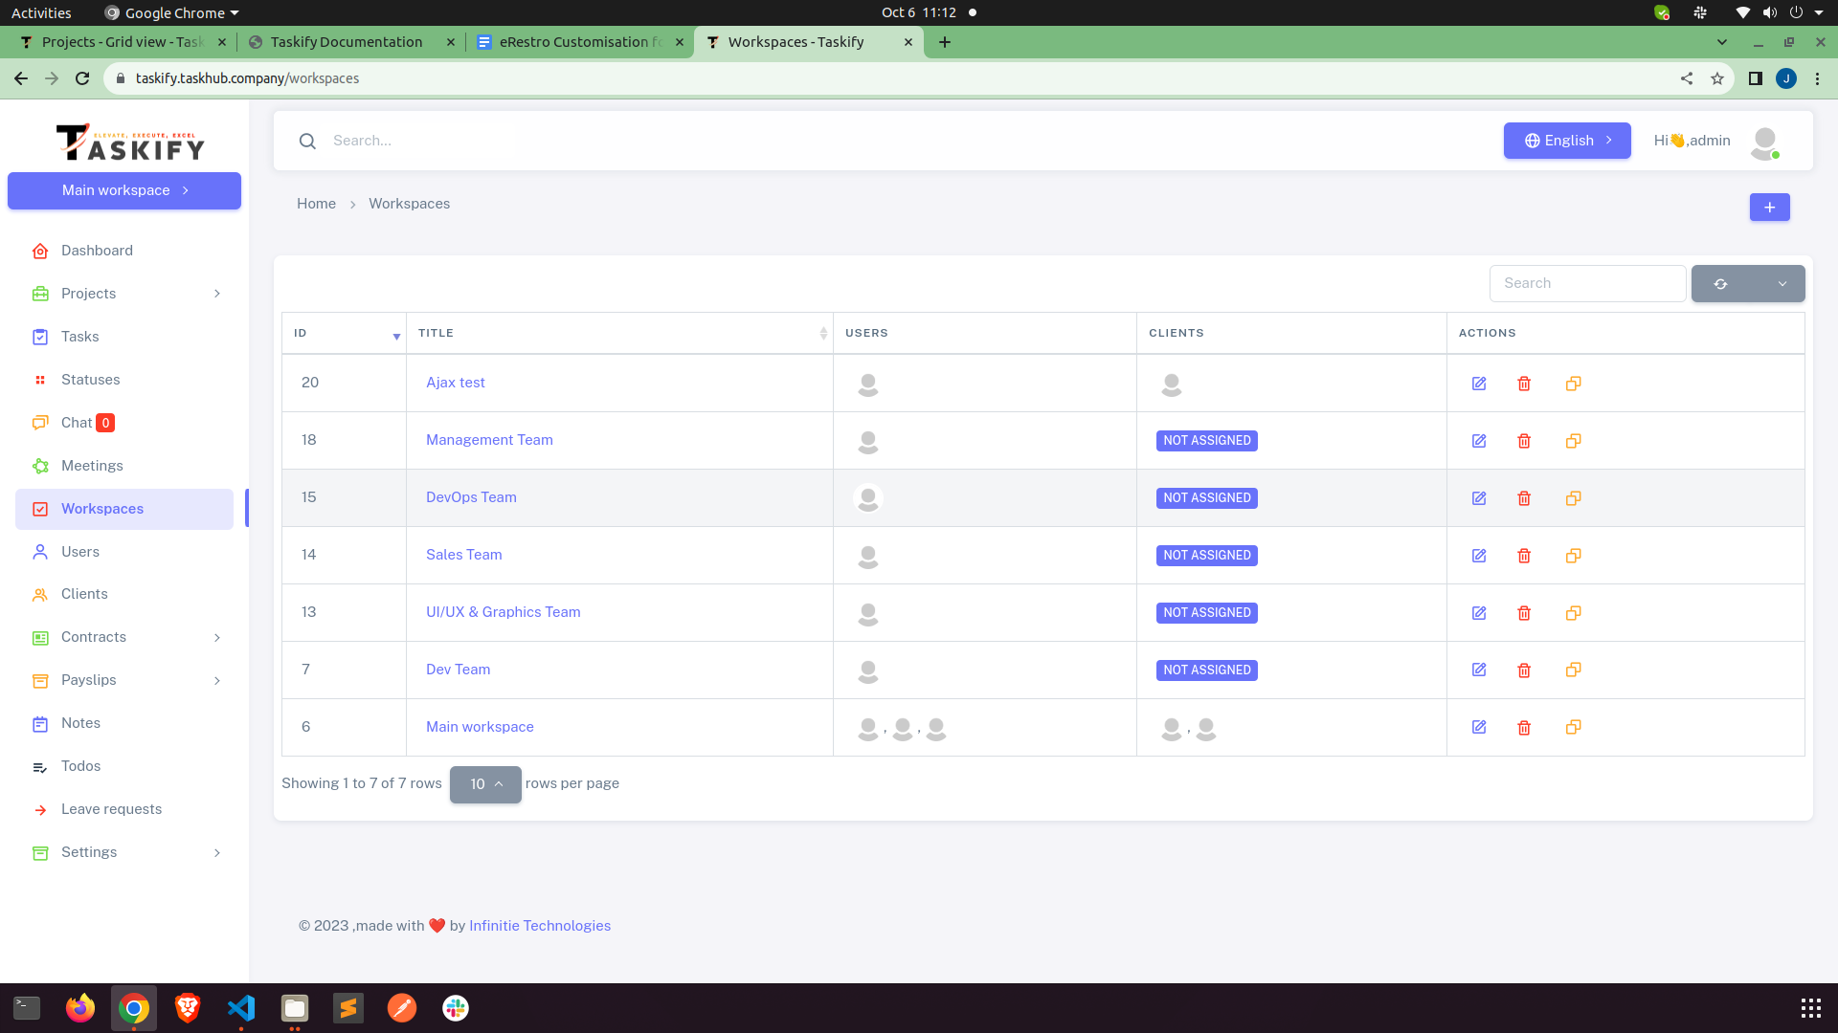Switch to the Taskify Documentation tab
Image resolution: width=1838 pixels, height=1033 pixels.
347,41
